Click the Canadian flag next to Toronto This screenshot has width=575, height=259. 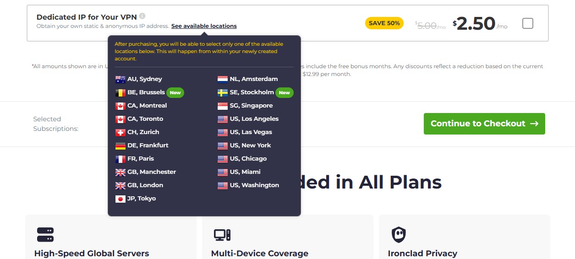[x=120, y=119]
